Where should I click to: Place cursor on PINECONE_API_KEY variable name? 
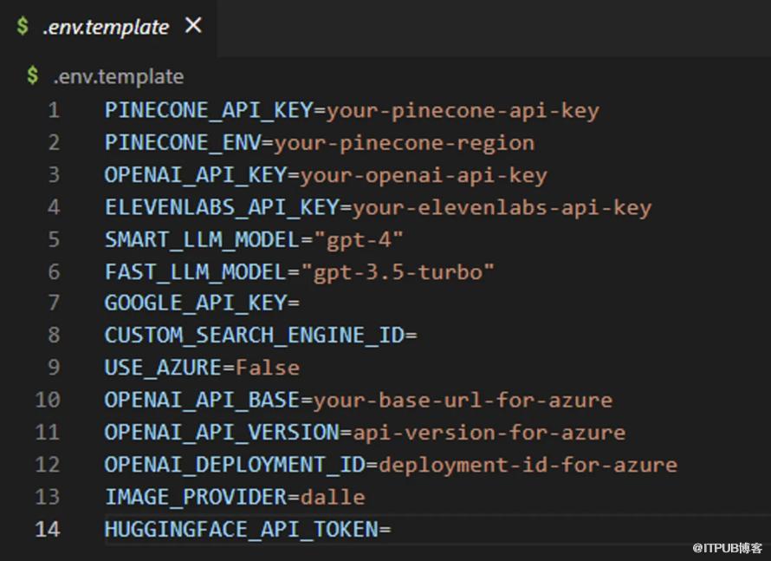(x=208, y=111)
